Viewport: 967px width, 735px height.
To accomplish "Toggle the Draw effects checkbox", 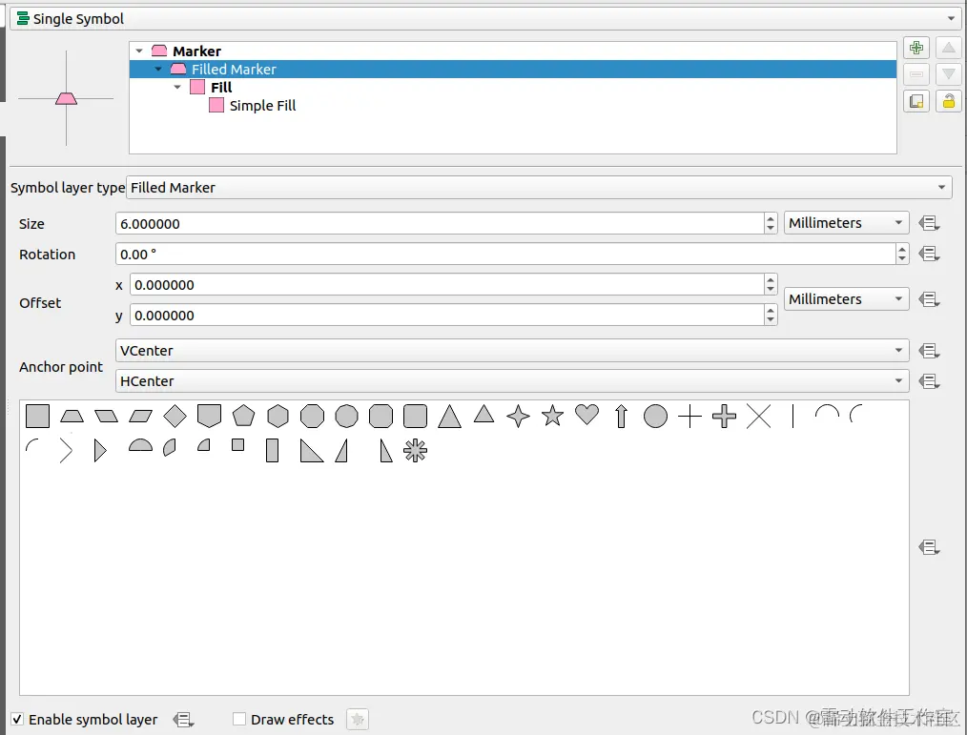I will (x=239, y=719).
